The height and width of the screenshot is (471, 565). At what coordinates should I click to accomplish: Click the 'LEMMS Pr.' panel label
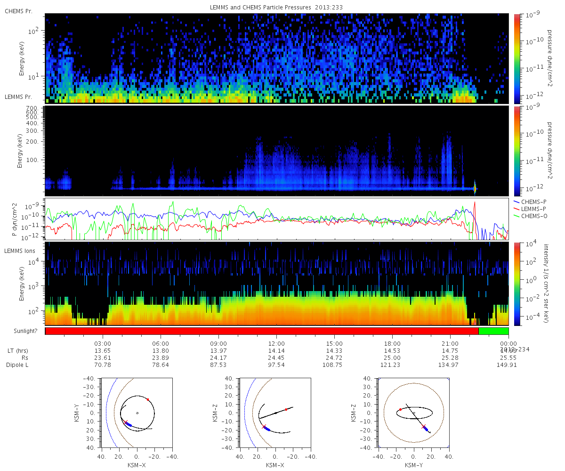pyautogui.click(x=18, y=97)
